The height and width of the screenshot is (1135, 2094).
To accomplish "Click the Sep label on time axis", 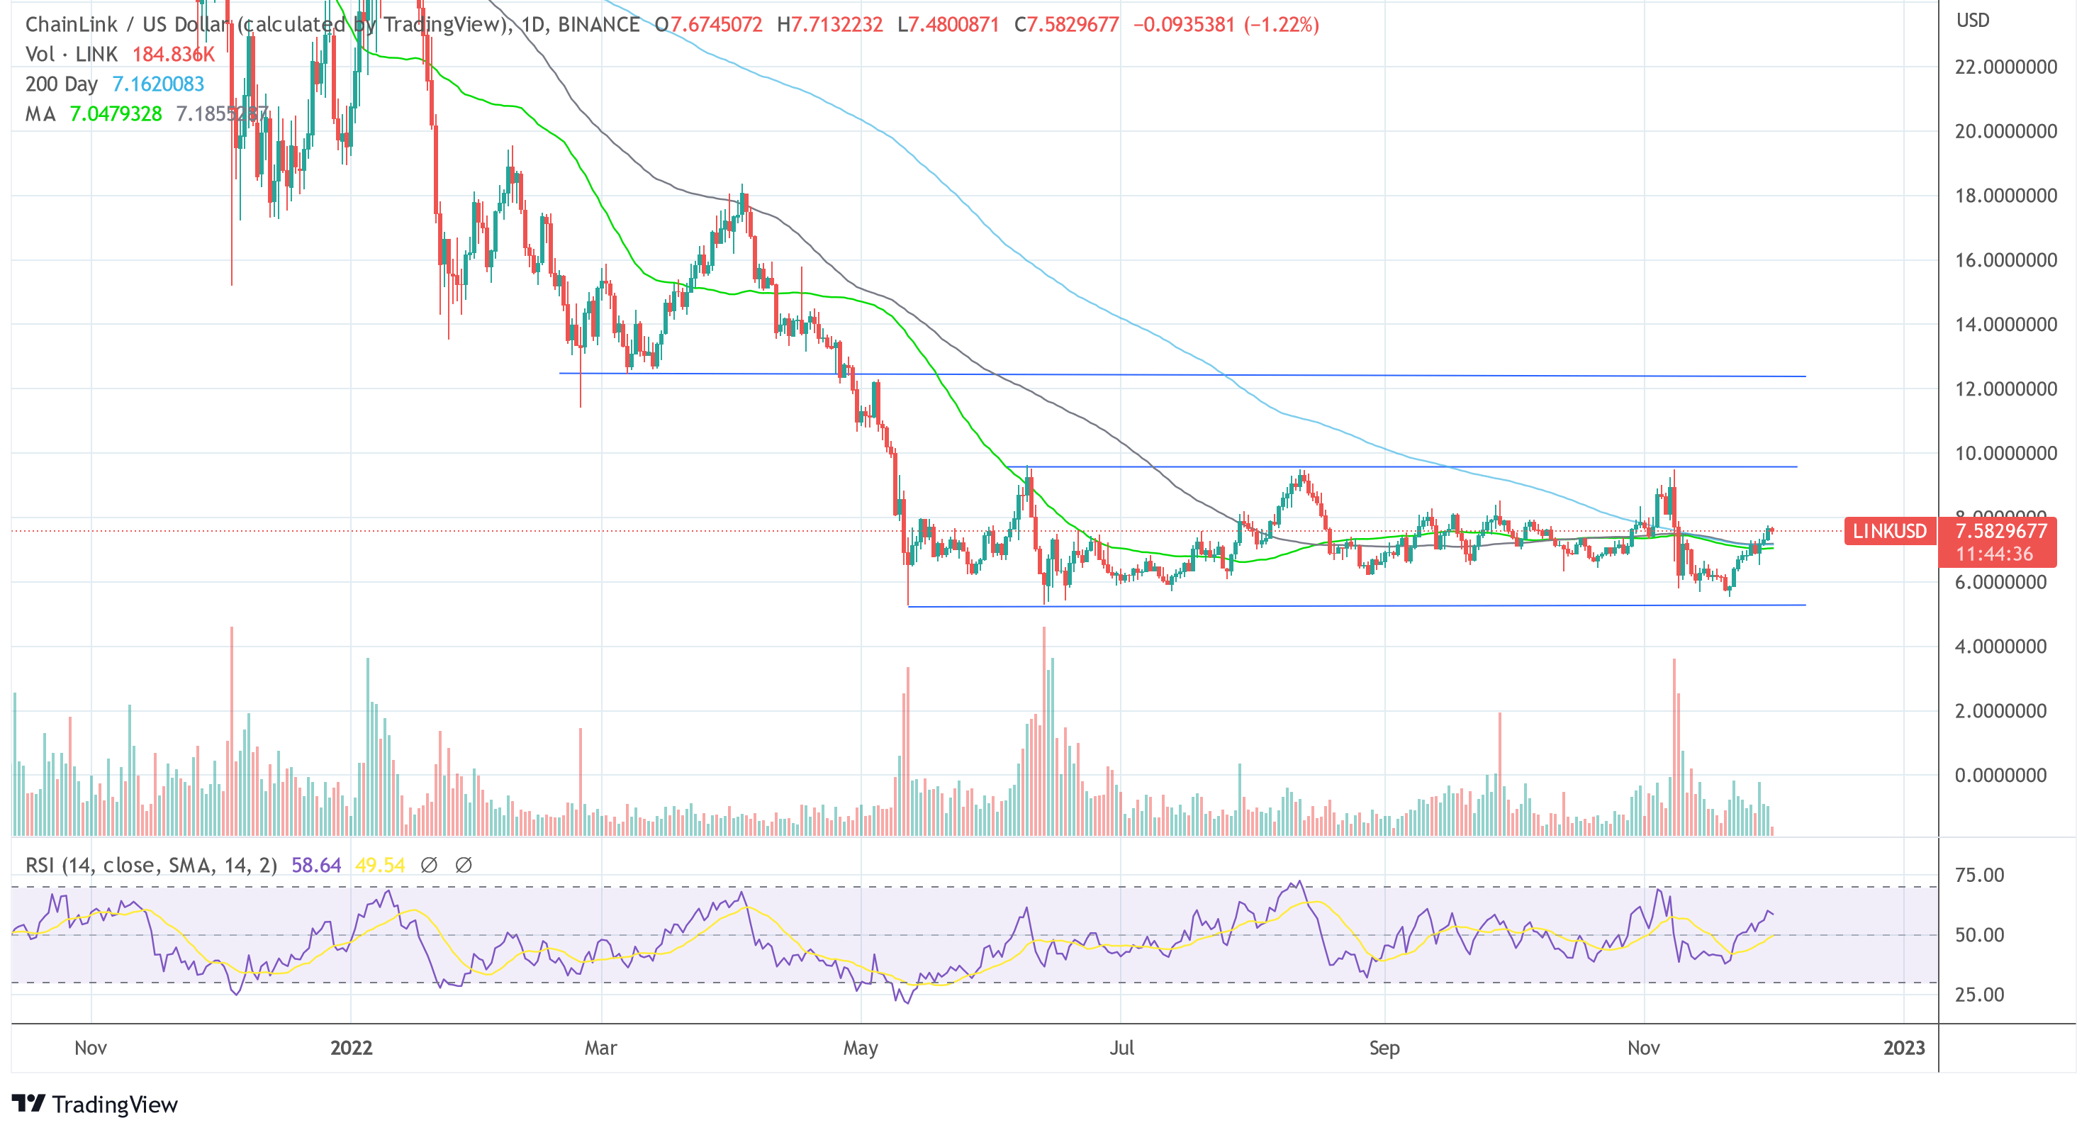I will coord(1384,1048).
